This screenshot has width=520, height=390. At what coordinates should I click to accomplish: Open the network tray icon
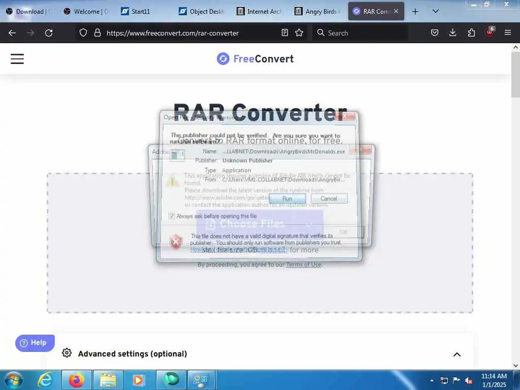tap(444, 380)
